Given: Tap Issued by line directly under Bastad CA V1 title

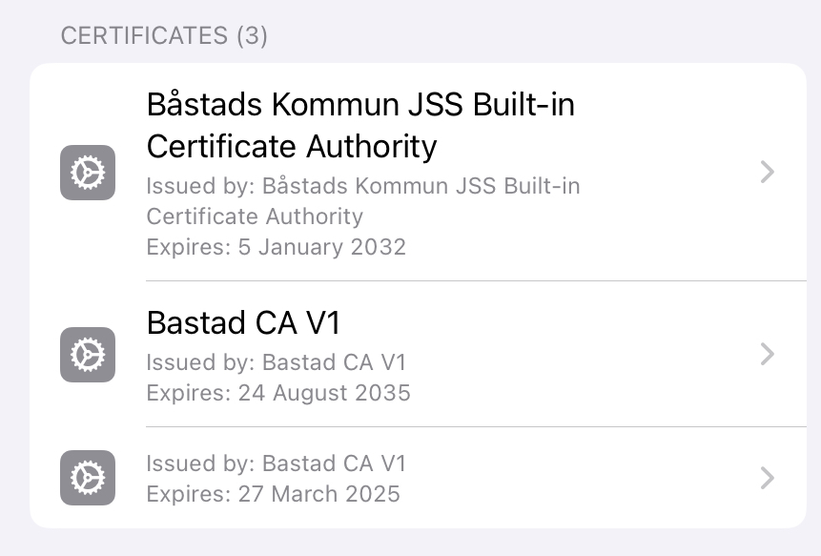Looking at the screenshot, I should click(x=276, y=362).
